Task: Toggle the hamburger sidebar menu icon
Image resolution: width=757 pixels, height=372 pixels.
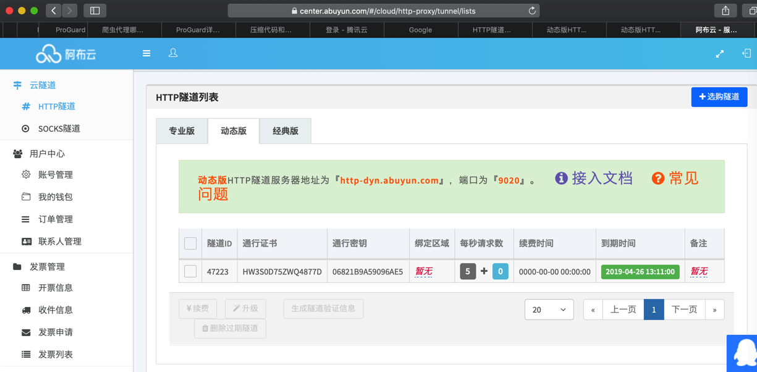Action: pos(146,54)
